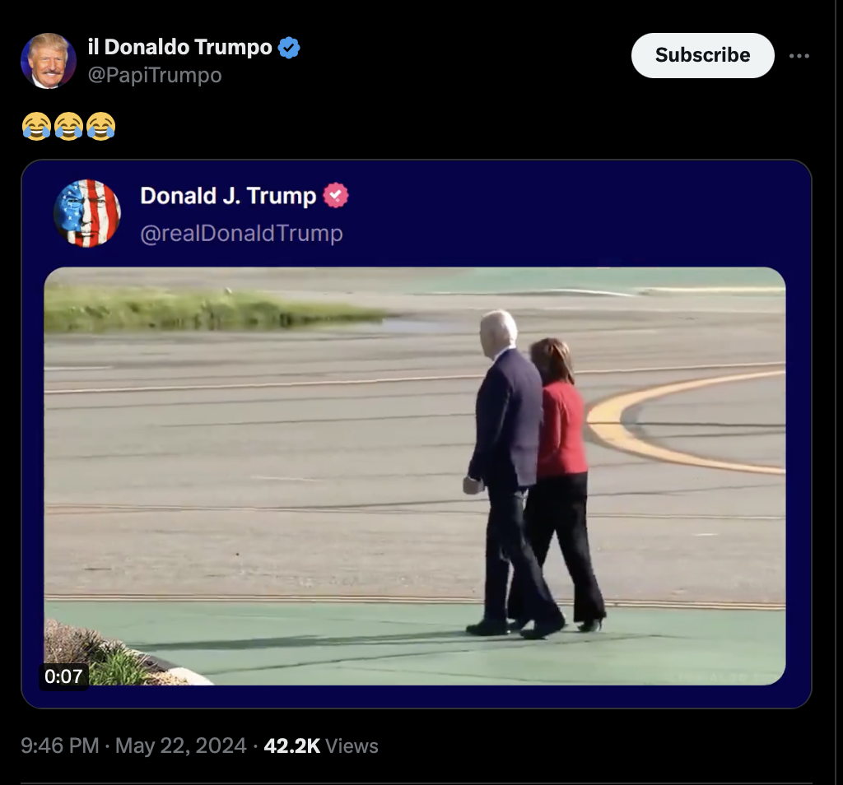Click the blue verified checkmark badge

(289, 48)
